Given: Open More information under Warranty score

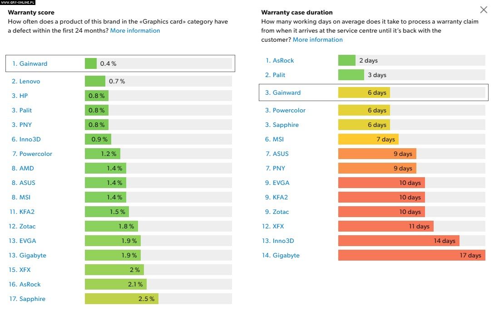Looking at the screenshot, I should point(135,31).
